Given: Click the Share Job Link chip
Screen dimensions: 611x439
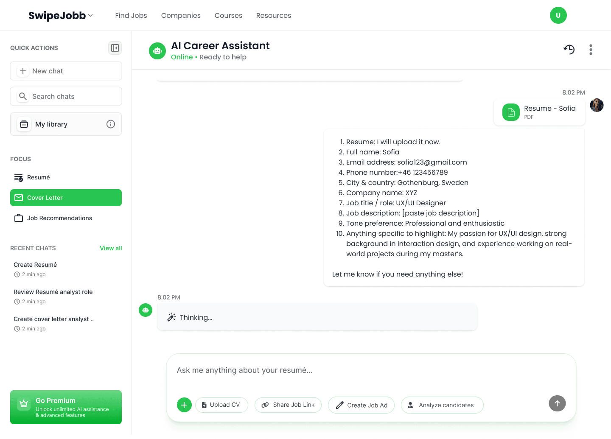Looking at the screenshot, I should pyautogui.click(x=288, y=405).
